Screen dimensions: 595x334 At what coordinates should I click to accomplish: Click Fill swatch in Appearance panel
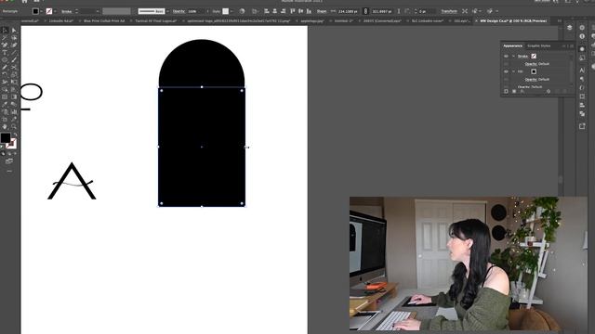point(534,71)
